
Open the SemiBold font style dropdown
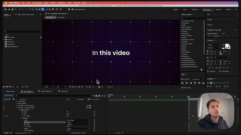click(x=214, y=48)
